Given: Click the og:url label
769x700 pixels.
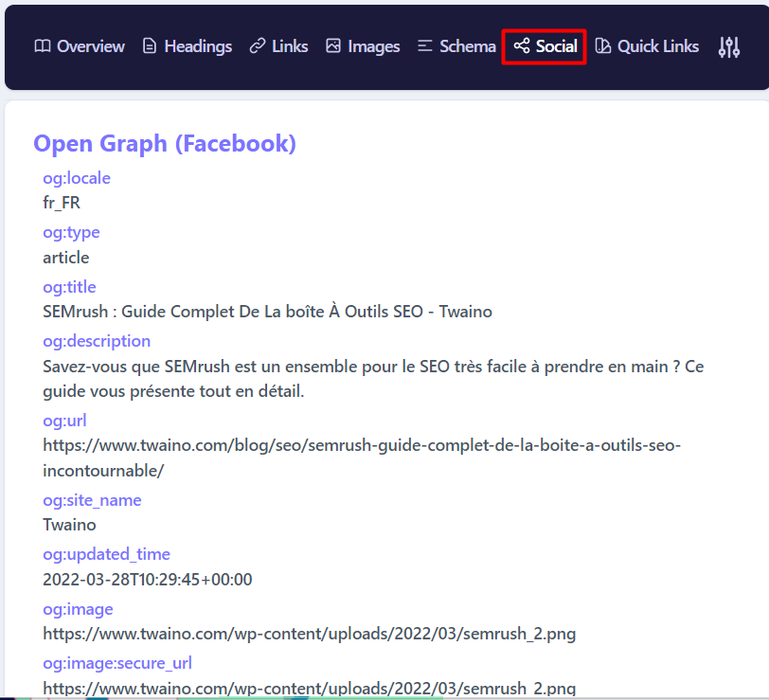Looking at the screenshot, I should click(64, 421).
